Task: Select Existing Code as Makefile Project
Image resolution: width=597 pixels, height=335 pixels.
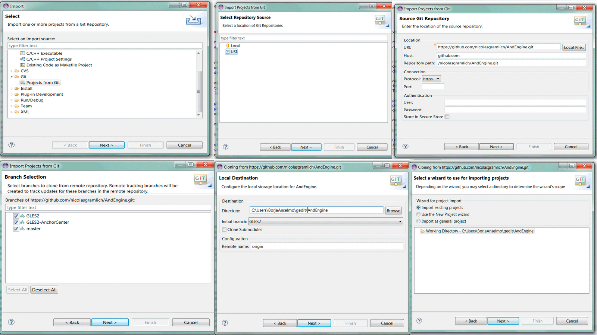Action: 56,65
